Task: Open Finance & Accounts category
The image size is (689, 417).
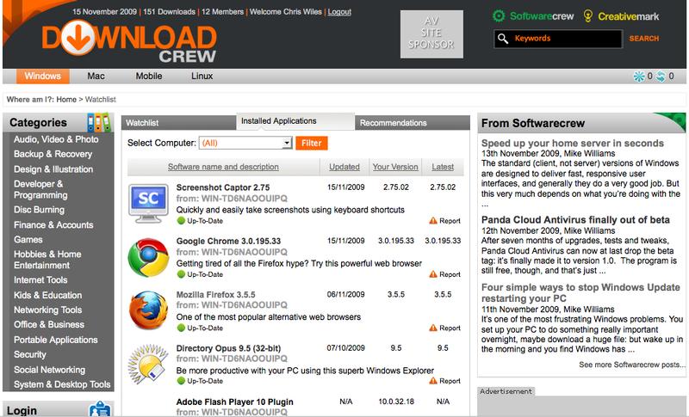Action: tap(53, 224)
